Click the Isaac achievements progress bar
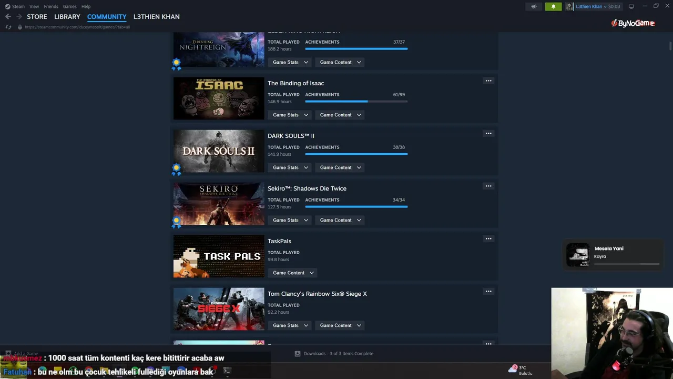Viewport: 673px width, 379px height. coord(356,101)
